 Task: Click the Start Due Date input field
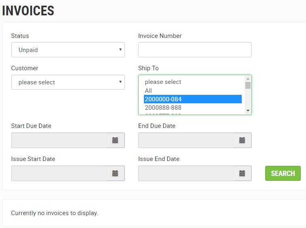click(60, 140)
